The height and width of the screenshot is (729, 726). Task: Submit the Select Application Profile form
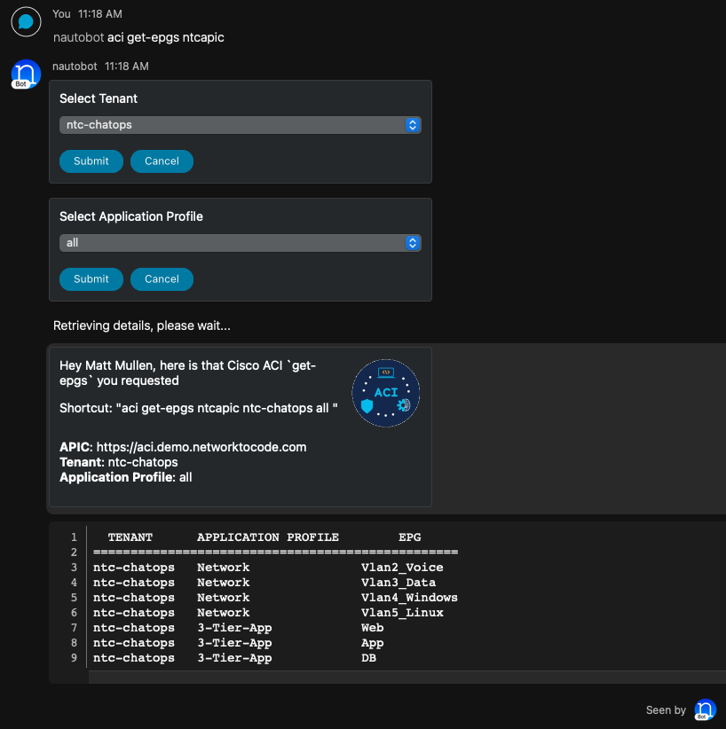coord(91,279)
